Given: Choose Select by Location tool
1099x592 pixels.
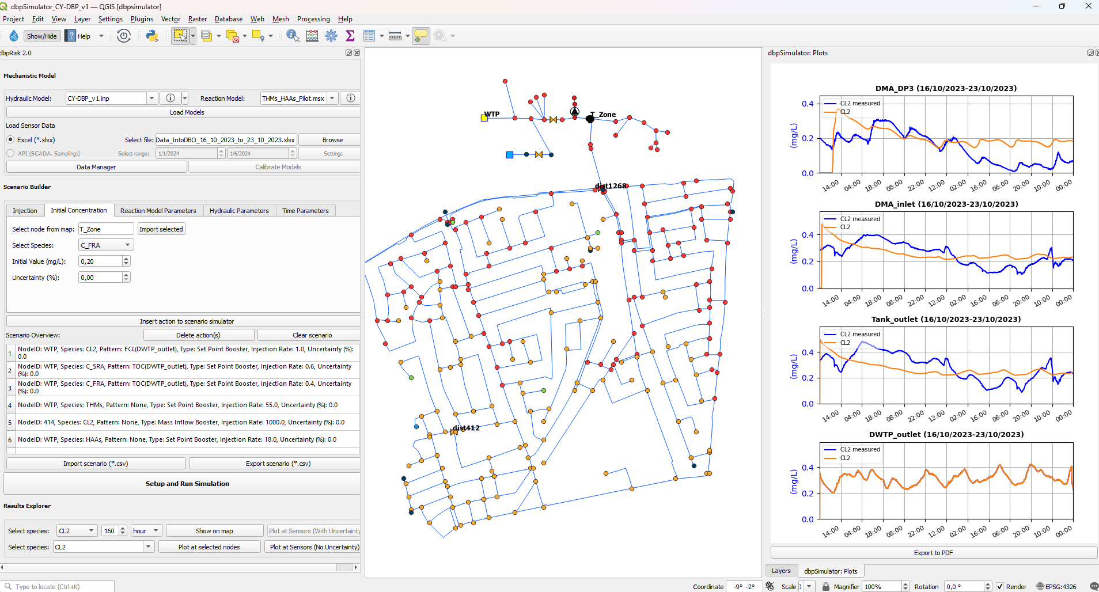Looking at the screenshot, I should [x=259, y=36].
